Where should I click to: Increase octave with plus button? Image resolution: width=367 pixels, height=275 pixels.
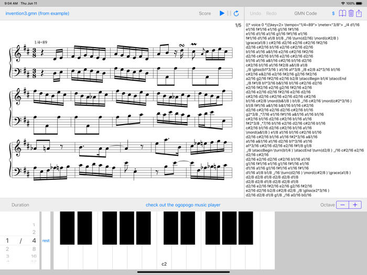tap(355, 205)
